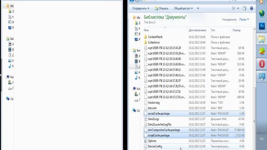Screen dimensions: 267x150
Task: Select the 513 КБ MDMP dump file
Action: (194, 64)
